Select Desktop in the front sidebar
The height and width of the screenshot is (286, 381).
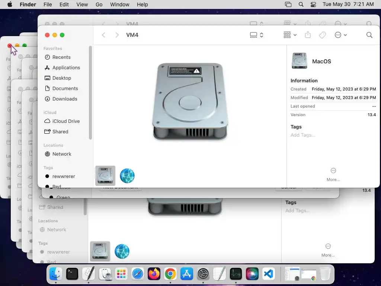point(58,78)
